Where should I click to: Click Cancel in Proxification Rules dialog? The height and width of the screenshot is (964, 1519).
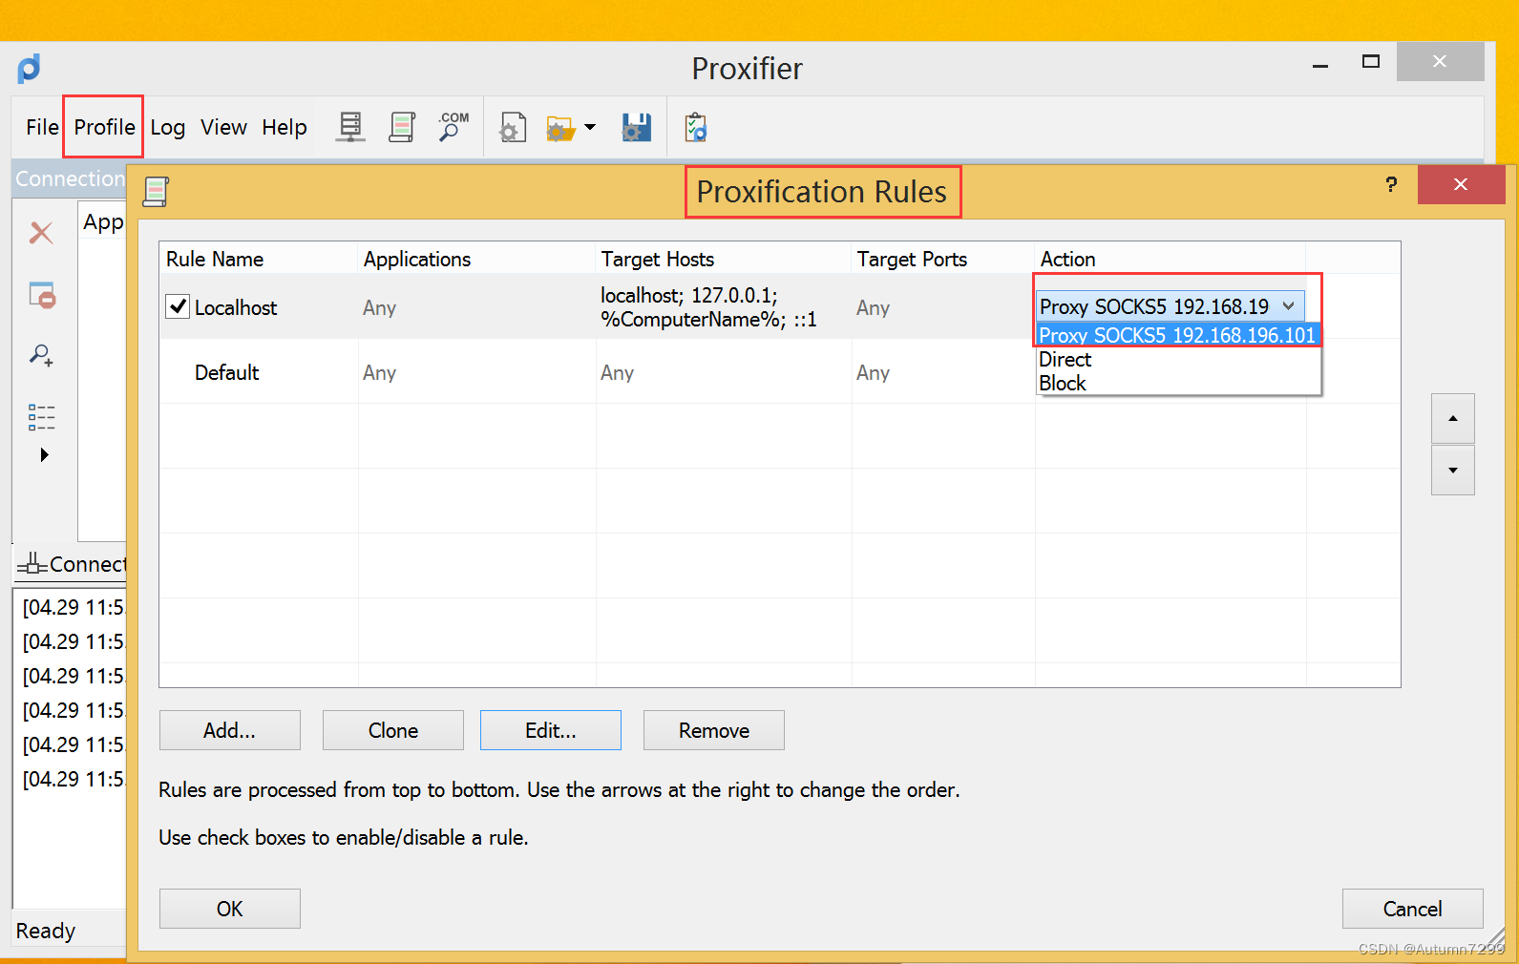tap(1413, 909)
